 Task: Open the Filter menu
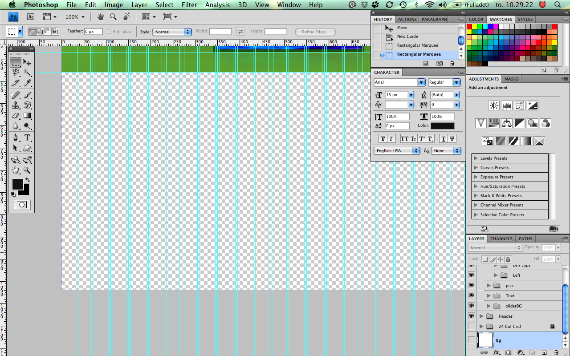click(x=189, y=5)
